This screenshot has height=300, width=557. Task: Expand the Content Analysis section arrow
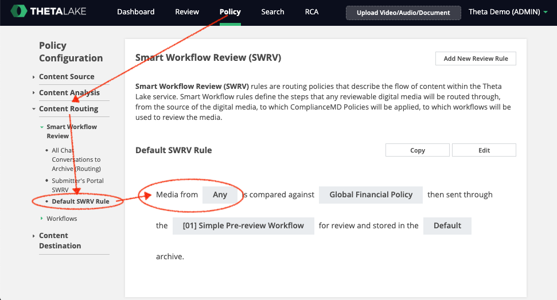pos(33,93)
